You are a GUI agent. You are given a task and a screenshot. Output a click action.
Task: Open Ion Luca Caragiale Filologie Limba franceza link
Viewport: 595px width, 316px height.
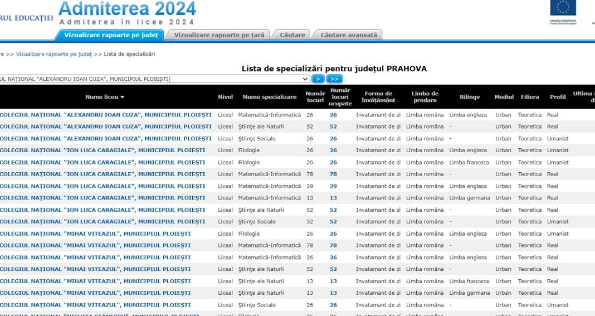[103, 162]
